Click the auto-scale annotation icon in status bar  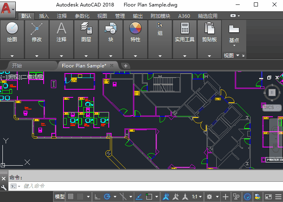175,197
